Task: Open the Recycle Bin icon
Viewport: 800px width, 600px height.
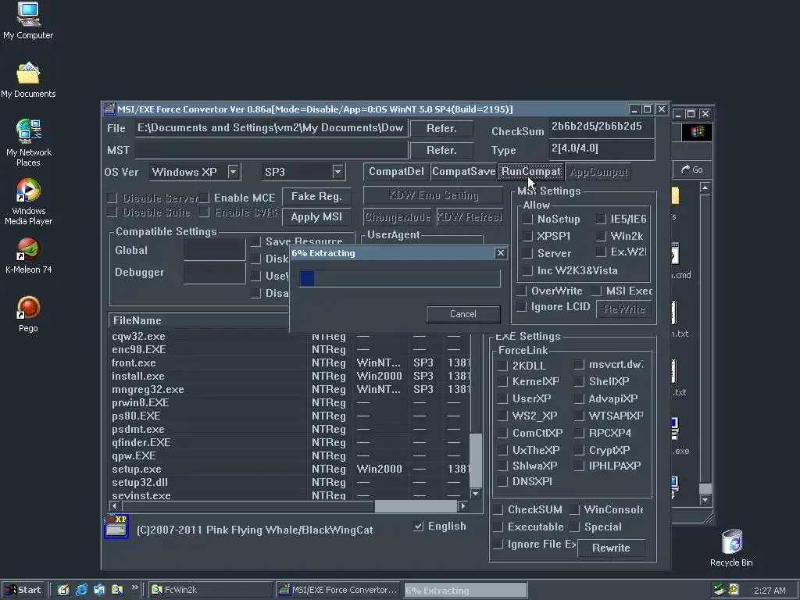Action: 731,548
